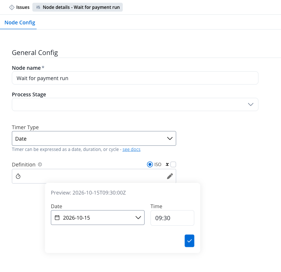Confirm with the blue checkmark button
This screenshot has height=272, width=281.
(189, 241)
